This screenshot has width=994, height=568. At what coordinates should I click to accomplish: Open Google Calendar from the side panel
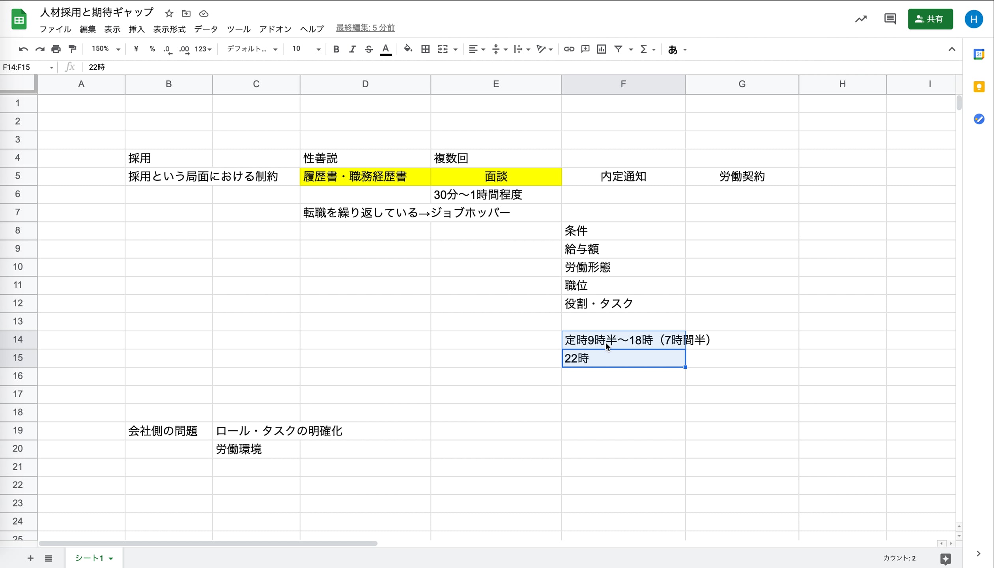979,54
